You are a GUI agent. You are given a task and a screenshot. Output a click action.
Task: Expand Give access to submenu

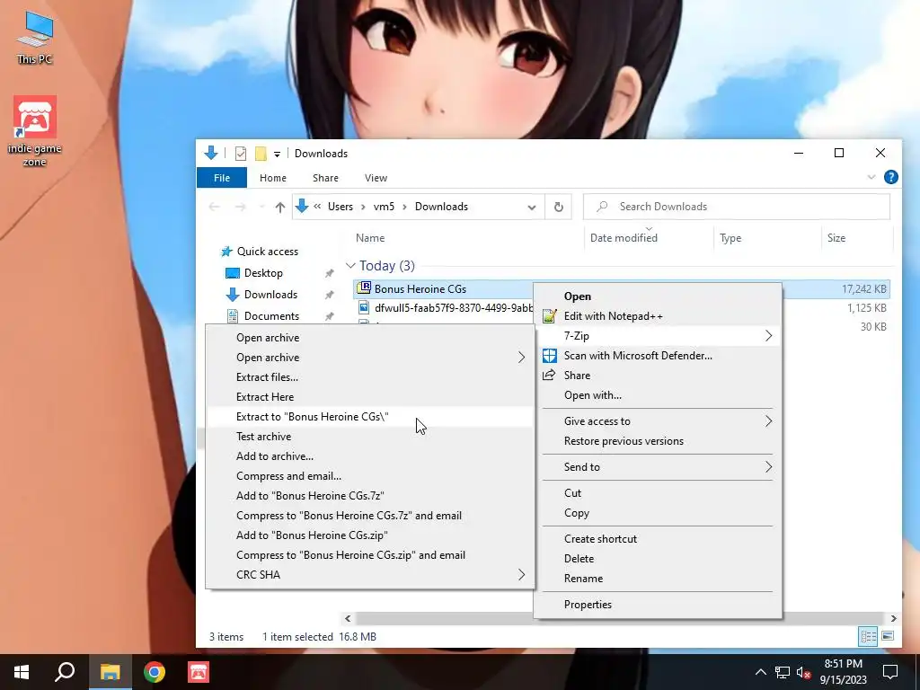coord(659,421)
